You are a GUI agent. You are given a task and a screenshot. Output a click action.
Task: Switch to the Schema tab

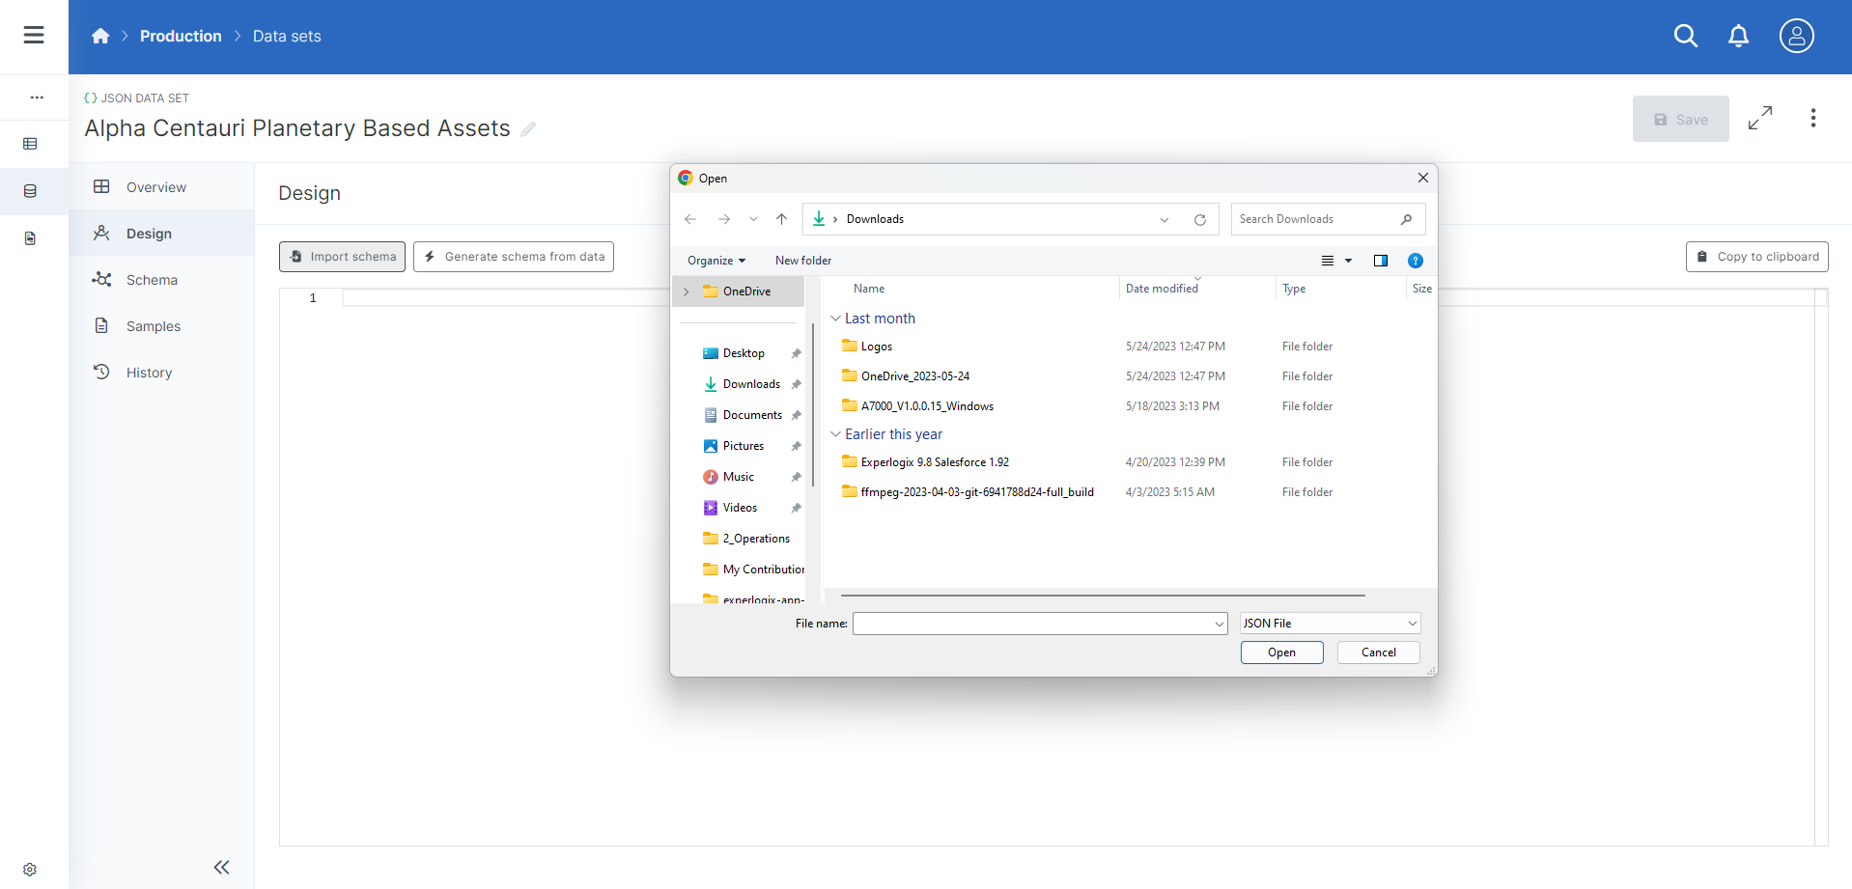[x=152, y=280]
